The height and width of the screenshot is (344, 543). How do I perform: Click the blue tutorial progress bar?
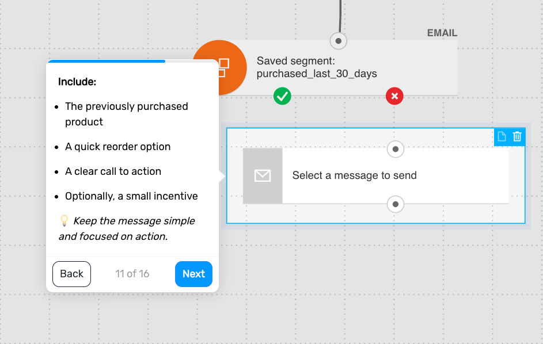(x=107, y=61)
